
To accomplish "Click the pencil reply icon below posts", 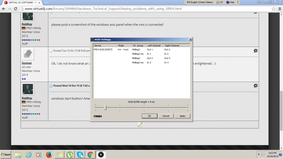I will (140, 124).
